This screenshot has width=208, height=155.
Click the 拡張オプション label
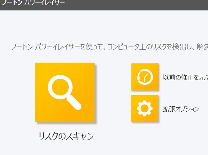point(181,109)
